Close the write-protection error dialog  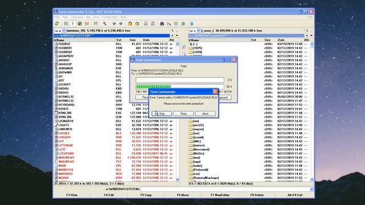(x=215, y=92)
